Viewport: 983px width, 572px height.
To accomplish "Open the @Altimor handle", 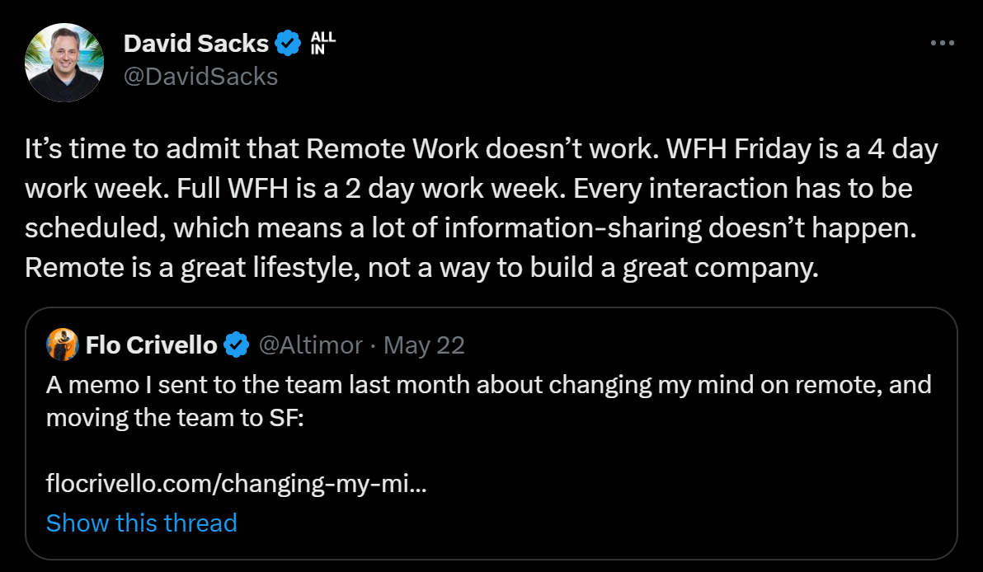I will [x=310, y=345].
